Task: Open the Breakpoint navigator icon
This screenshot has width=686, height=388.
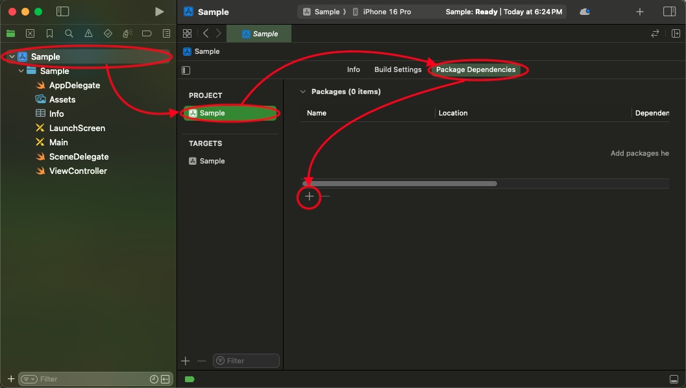Action: [x=147, y=34]
